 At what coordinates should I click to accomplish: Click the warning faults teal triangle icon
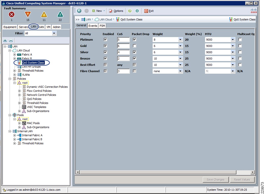pos(60,14)
